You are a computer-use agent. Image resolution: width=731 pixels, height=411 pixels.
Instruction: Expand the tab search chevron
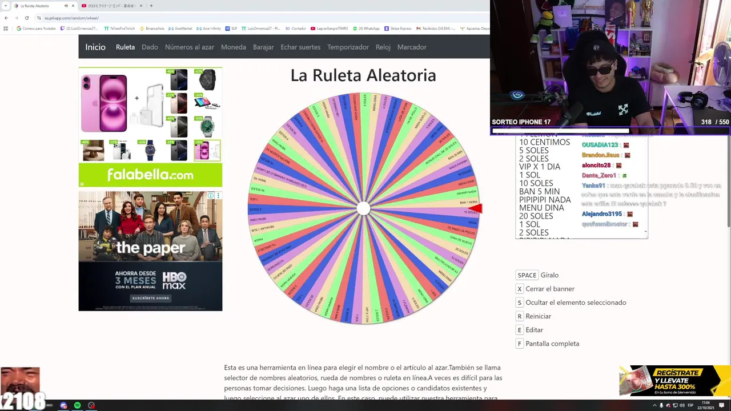tap(6, 6)
